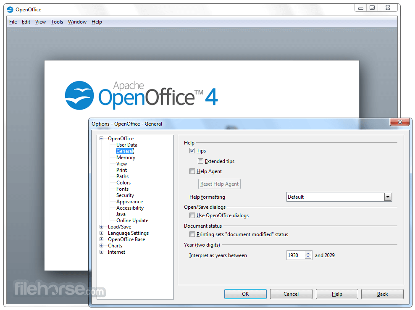Select Load/Save label in options tree
Viewport: 415px width, 310px height.
(119, 226)
